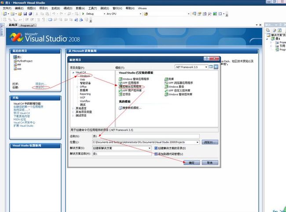286x212 pixels.
Task: Toggle the 创建解决方案的目录 checkbox
Action: (156, 148)
